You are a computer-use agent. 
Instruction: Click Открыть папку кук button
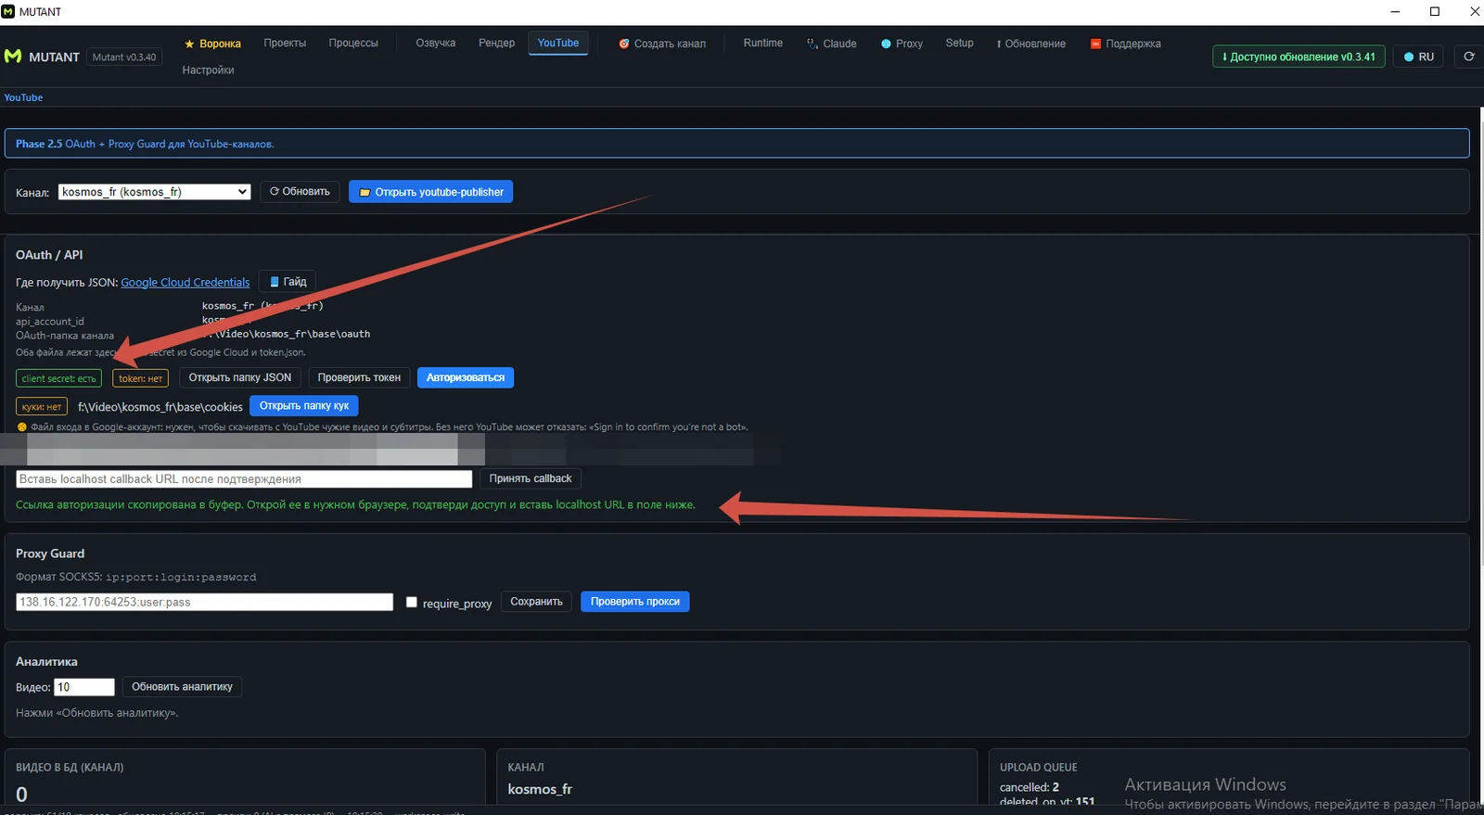(304, 406)
